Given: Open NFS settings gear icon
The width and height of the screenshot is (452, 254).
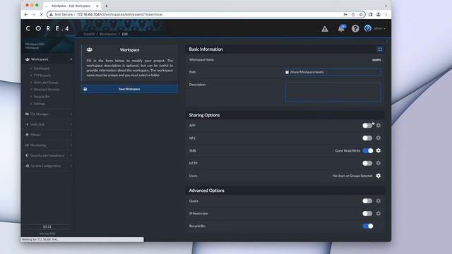Looking at the screenshot, I should pyautogui.click(x=379, y=138).
